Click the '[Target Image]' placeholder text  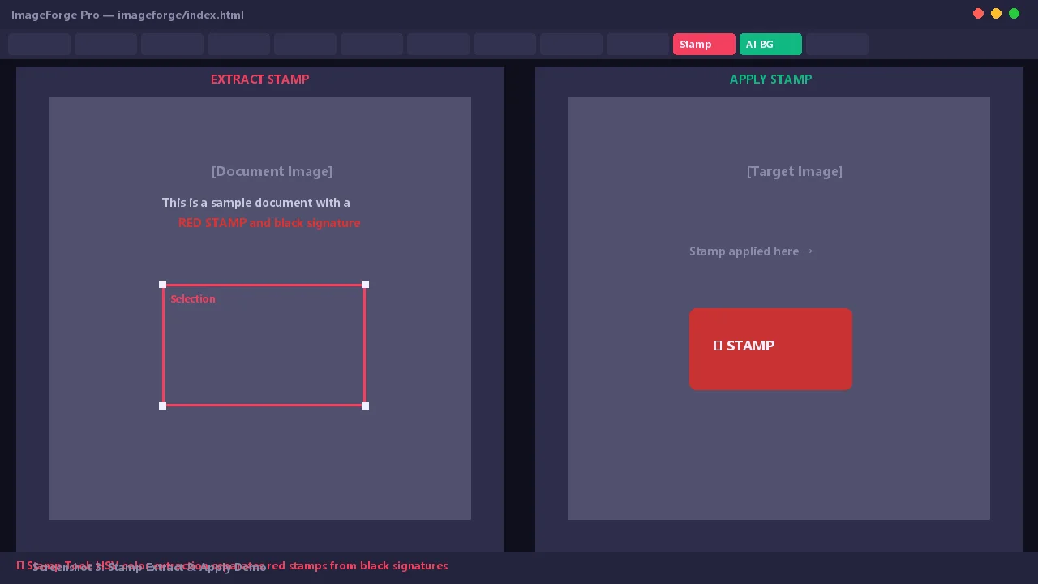pyautogui.click(x=795, y=171)
